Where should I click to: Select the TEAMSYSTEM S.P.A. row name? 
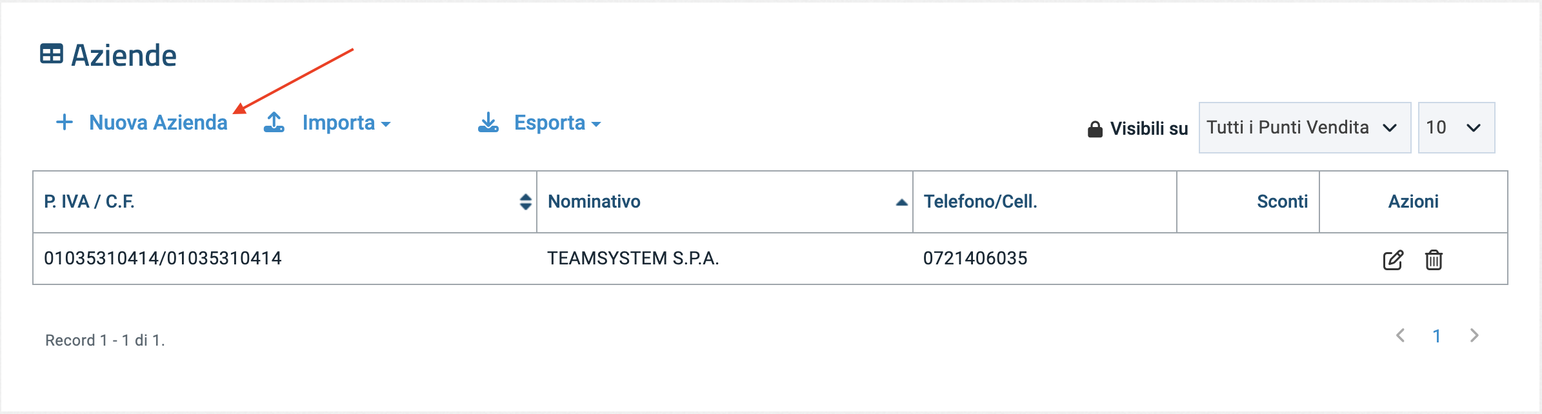pos(633,259)
